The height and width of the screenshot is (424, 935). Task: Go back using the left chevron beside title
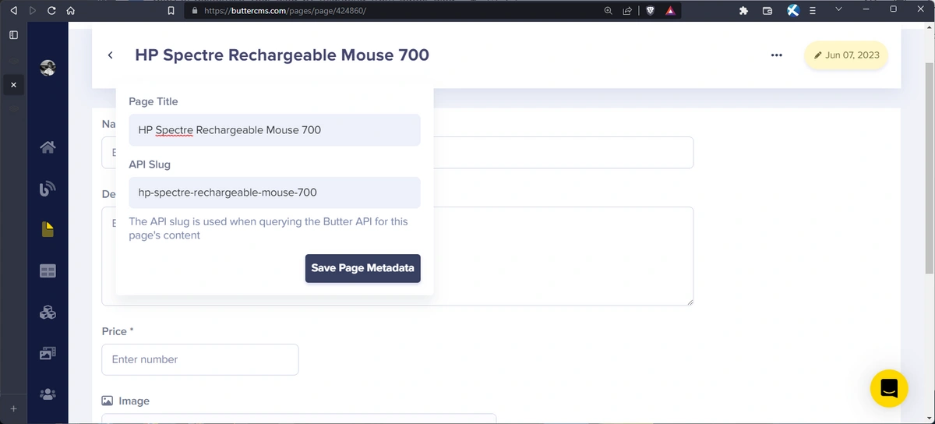[x=111, y=55]
